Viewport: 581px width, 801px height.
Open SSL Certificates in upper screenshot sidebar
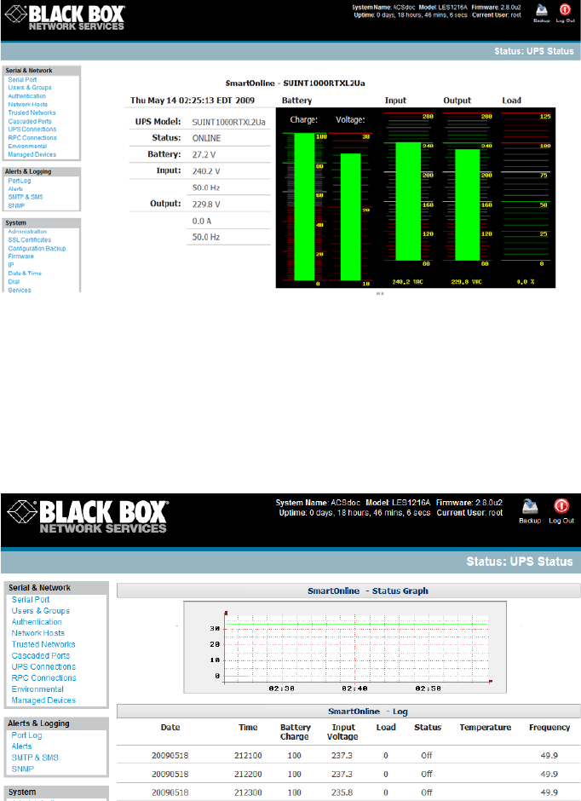click(x=30, y=240)
